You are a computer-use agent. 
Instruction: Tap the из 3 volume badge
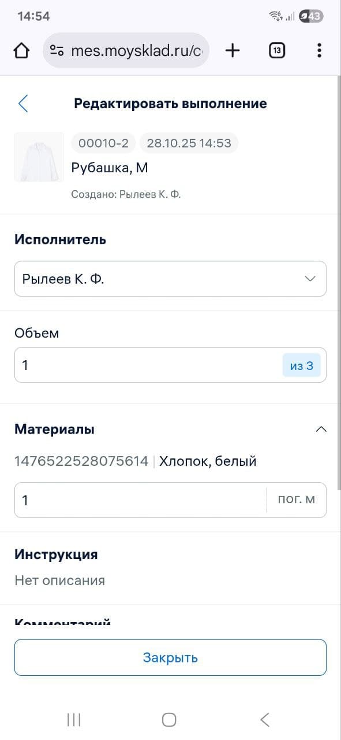[302, 365]
